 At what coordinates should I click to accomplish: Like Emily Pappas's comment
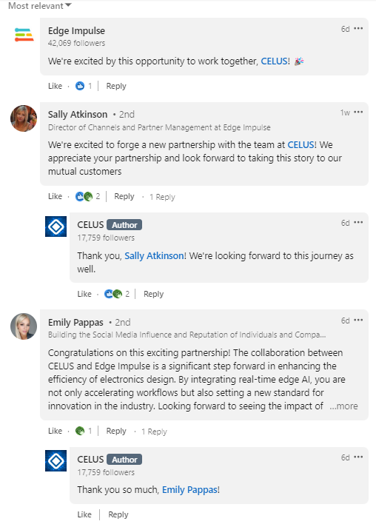click(55, 431)
